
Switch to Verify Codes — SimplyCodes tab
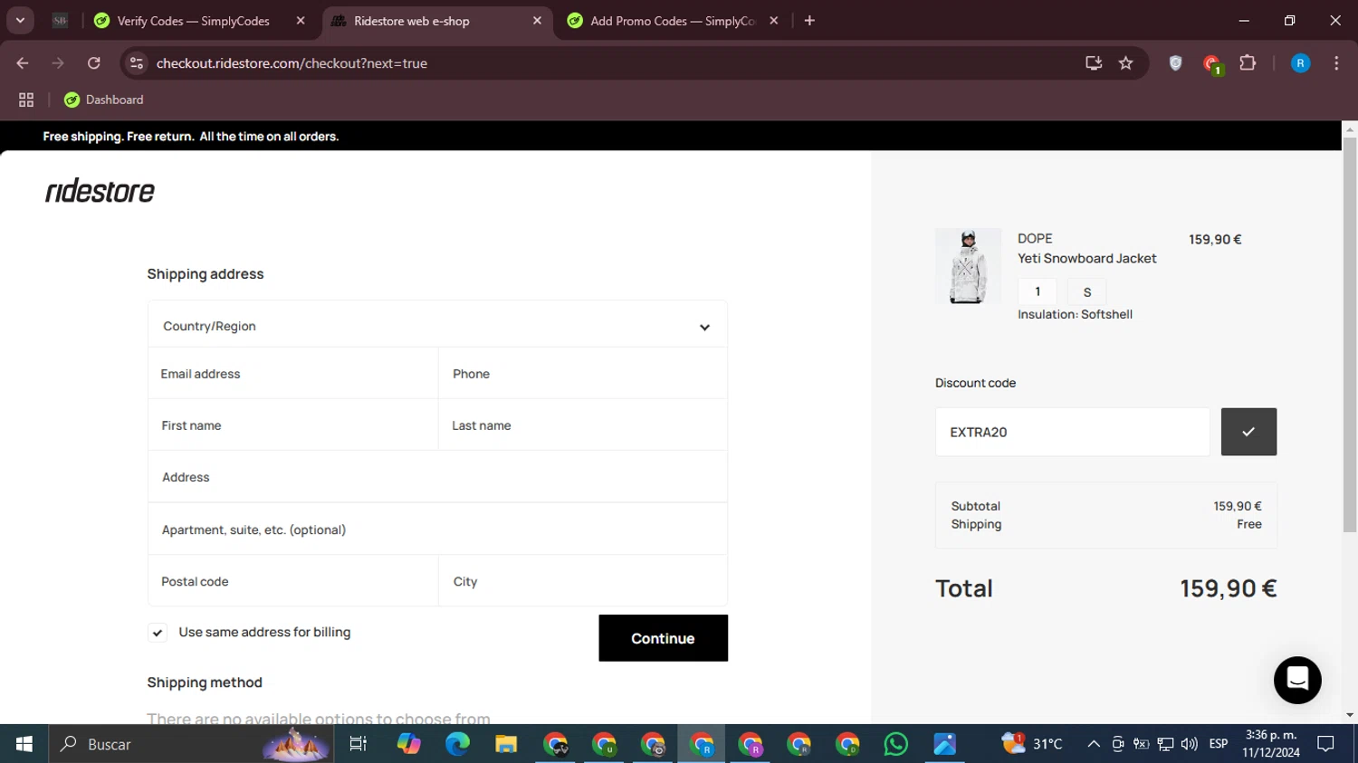[193, 21]
